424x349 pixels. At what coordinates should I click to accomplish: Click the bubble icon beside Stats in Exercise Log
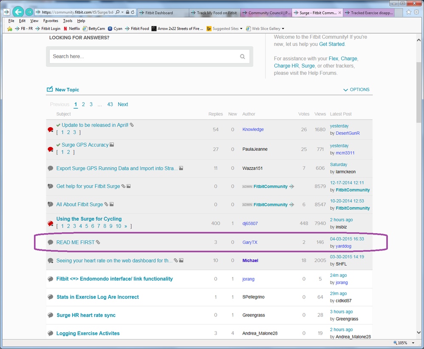click(x=50, y=297)
